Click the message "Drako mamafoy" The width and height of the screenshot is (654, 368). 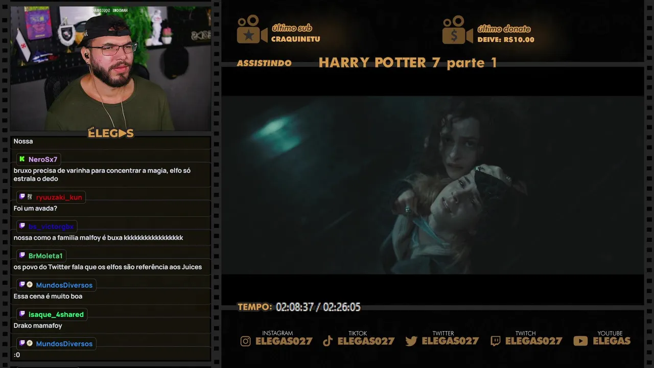point(38,326)
